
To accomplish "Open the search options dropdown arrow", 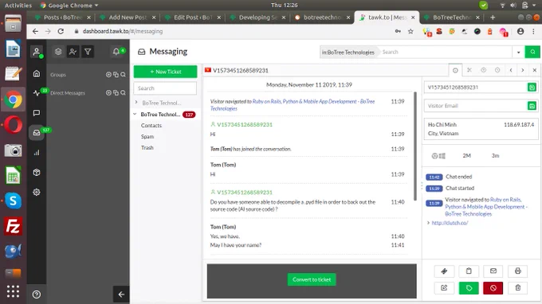I will click(519, 53).
